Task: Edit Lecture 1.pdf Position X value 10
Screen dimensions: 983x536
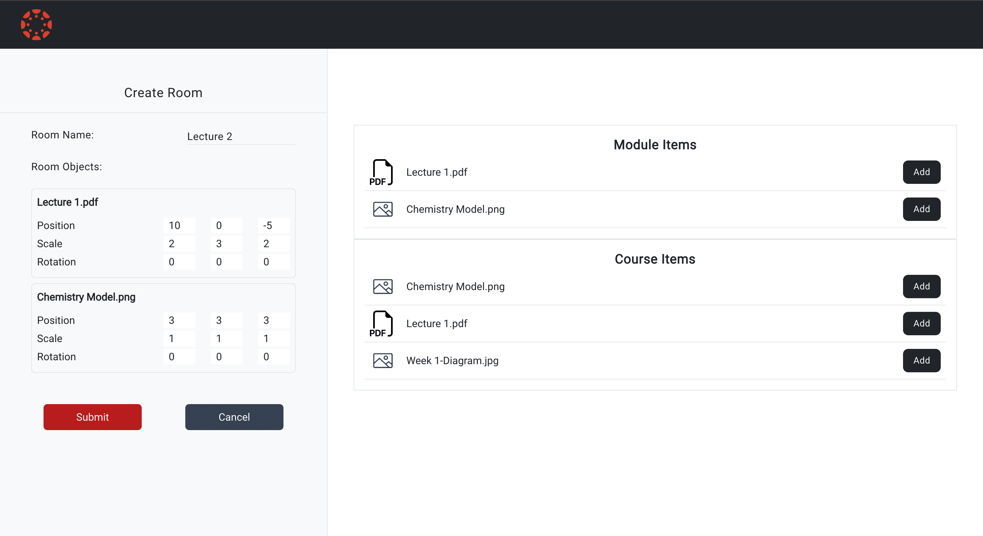Action: (179, 225)
